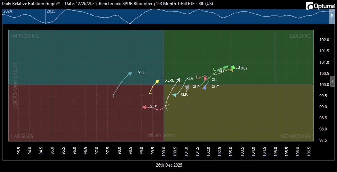The image size is (337, 172).
Task: Click the 102.0 value on right axis
Action: coord(324,40)
